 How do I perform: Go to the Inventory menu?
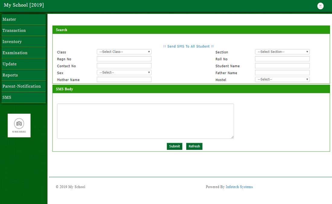pyautogui.click(x=24, y=42)
